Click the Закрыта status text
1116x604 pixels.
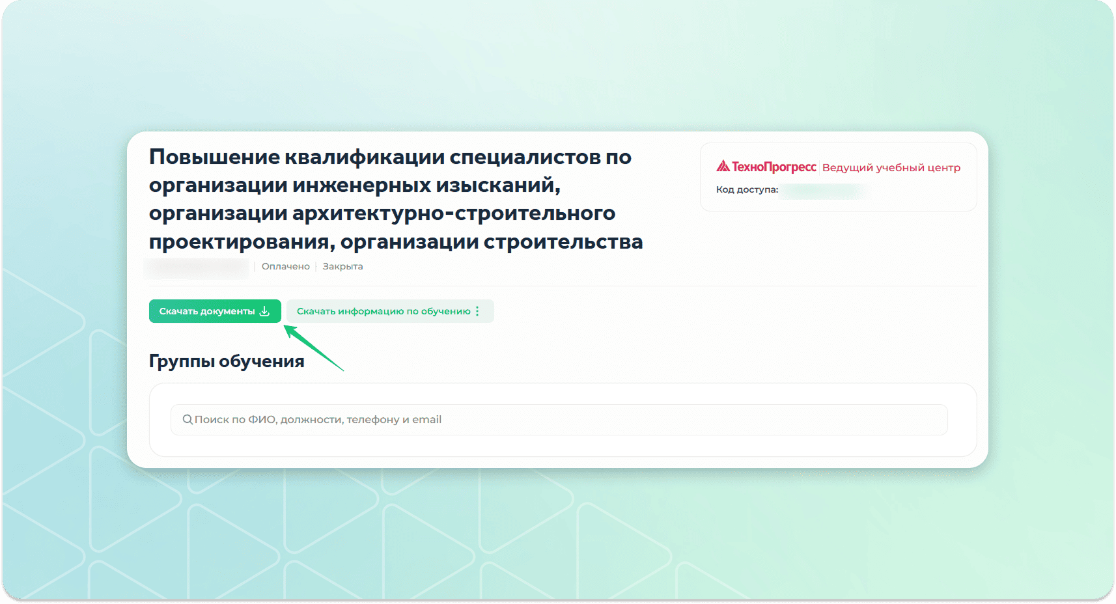342,266
